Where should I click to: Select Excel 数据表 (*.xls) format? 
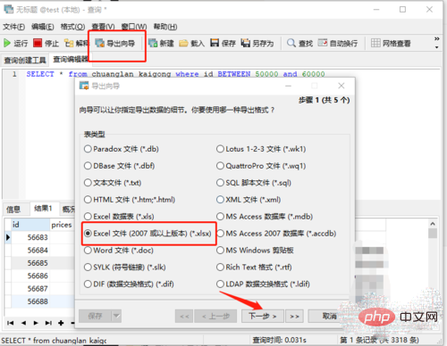pos(119,217)
